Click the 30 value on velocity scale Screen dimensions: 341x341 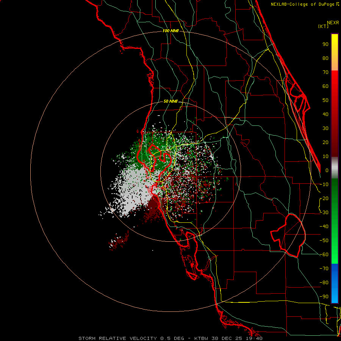click(x=325, y=128)
